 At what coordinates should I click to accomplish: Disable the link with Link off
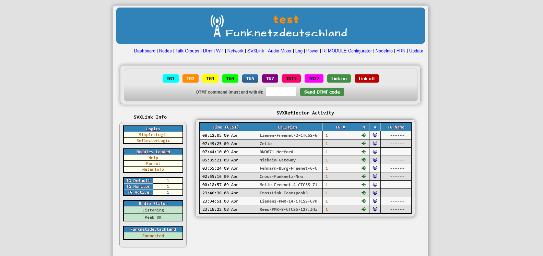[367, 78]
